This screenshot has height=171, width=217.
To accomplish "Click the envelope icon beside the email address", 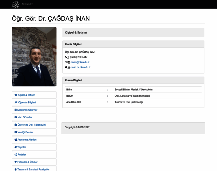I will point(66,62).
